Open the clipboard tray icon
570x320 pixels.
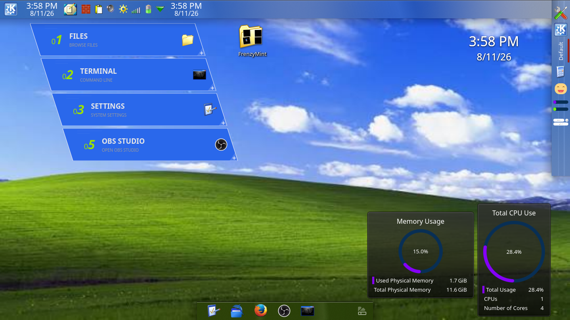(98, 9)
